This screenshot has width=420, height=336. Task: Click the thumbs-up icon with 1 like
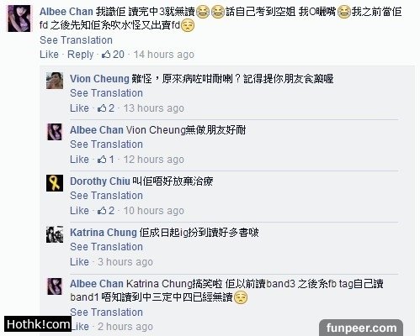[102, 160]
